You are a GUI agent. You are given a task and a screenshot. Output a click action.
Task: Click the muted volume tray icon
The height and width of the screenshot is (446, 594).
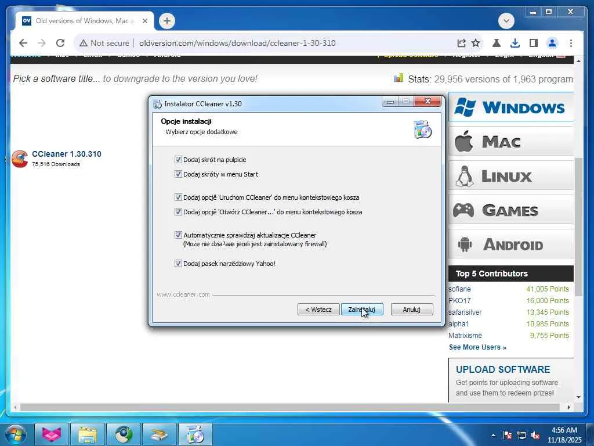point(535,435)
